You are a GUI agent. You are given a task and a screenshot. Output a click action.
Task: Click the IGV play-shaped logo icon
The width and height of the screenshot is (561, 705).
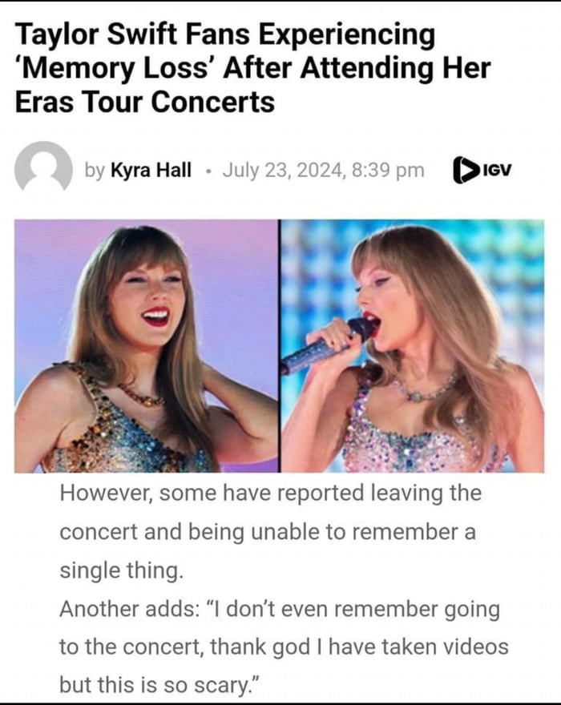click(464, 170)
